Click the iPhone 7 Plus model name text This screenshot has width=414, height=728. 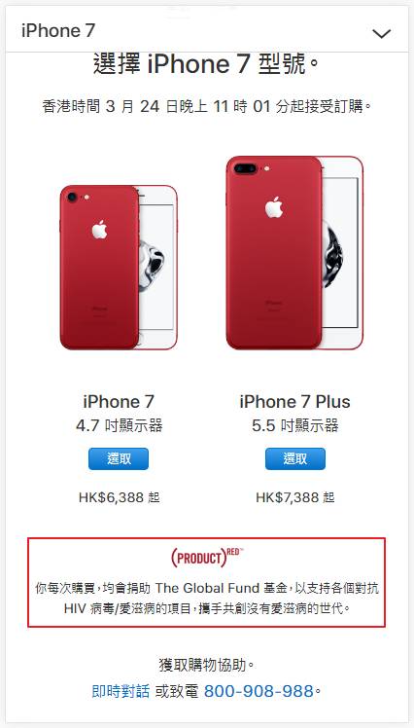pos(294,402)
